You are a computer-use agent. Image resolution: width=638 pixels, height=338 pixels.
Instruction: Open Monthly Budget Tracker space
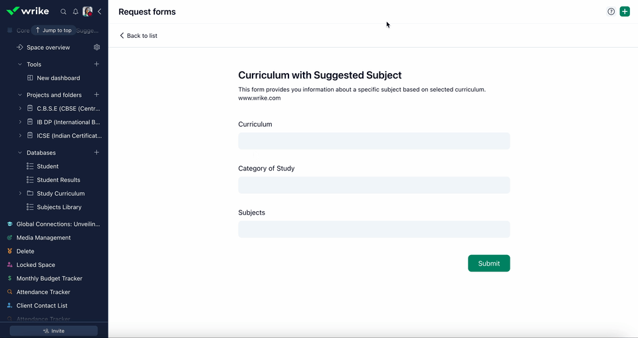click(49, 278)
